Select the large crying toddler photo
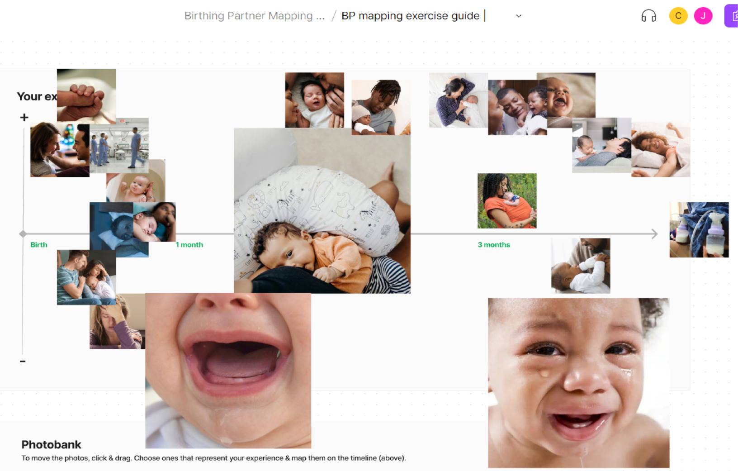The width and height of the screenshot is (738, 471). point(578,383)
